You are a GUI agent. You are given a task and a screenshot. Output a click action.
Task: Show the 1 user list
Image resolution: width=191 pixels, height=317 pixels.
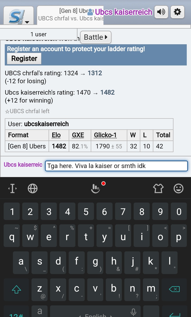[38, 34]
